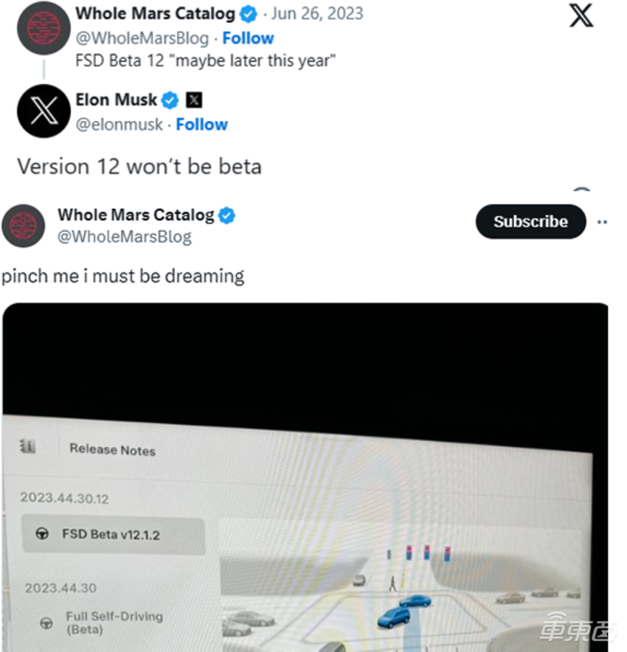Screen dimensions: 627x652
Task: Click Elon Musk's X profile avatar
Action: pos(44,111)
